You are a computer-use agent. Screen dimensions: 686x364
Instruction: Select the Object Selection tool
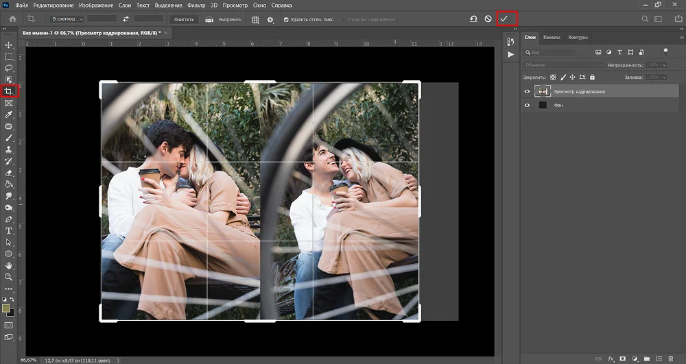[x=9, y=80]
